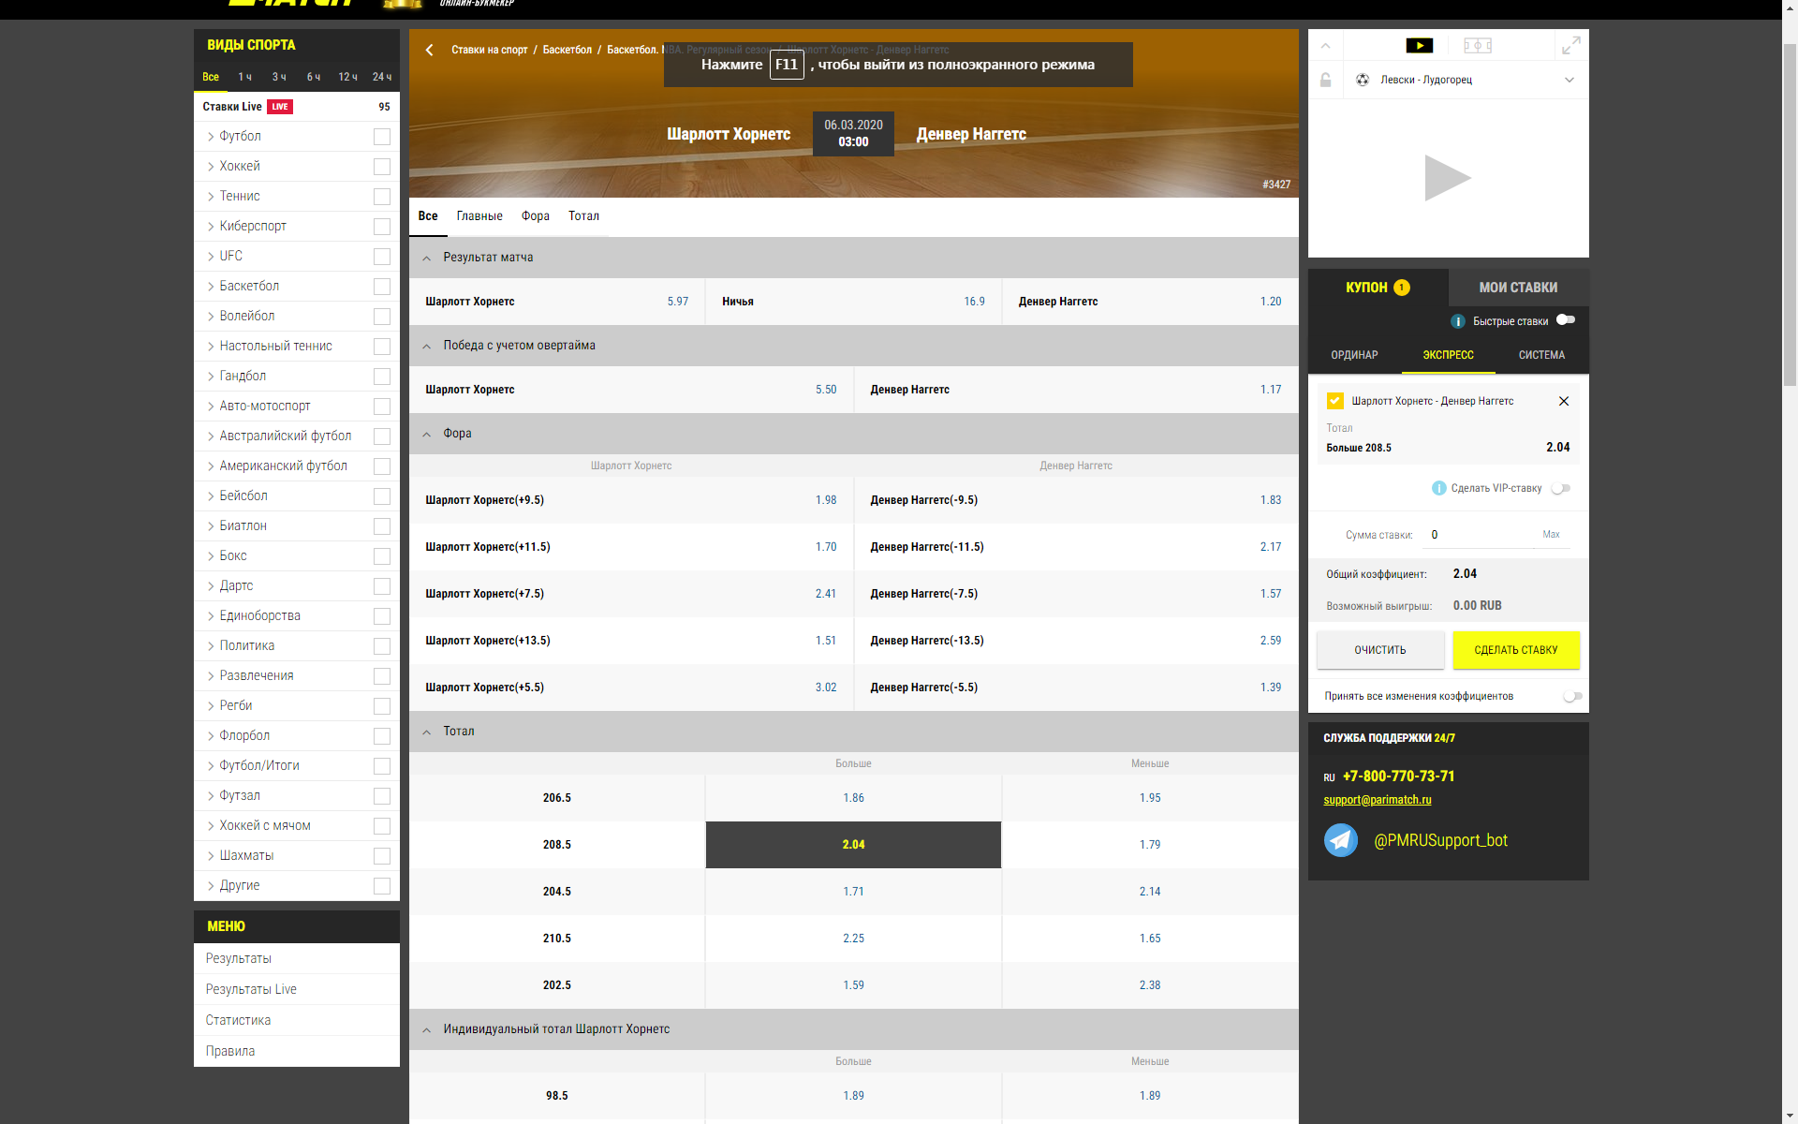Filter sports by 3 ч time
The width and height of the screenshot is (1798, 1124).
pyautogui.click(x=279, y=77)
